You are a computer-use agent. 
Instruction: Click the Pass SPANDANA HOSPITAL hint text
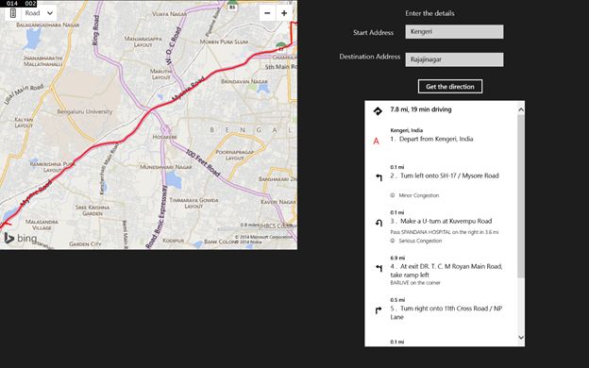point(445,232)
